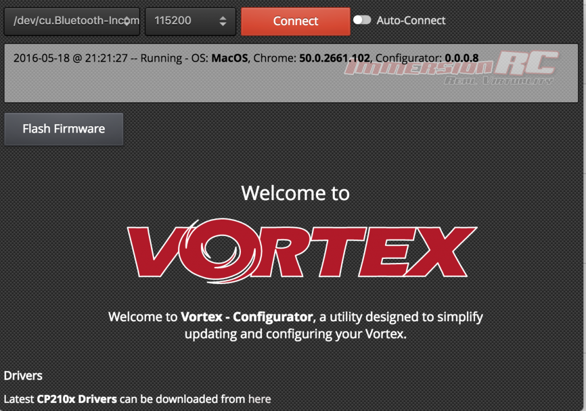Click the down arrow on the baud rate stepper
This screenshot has width=586, height=411.
point(224,25)
